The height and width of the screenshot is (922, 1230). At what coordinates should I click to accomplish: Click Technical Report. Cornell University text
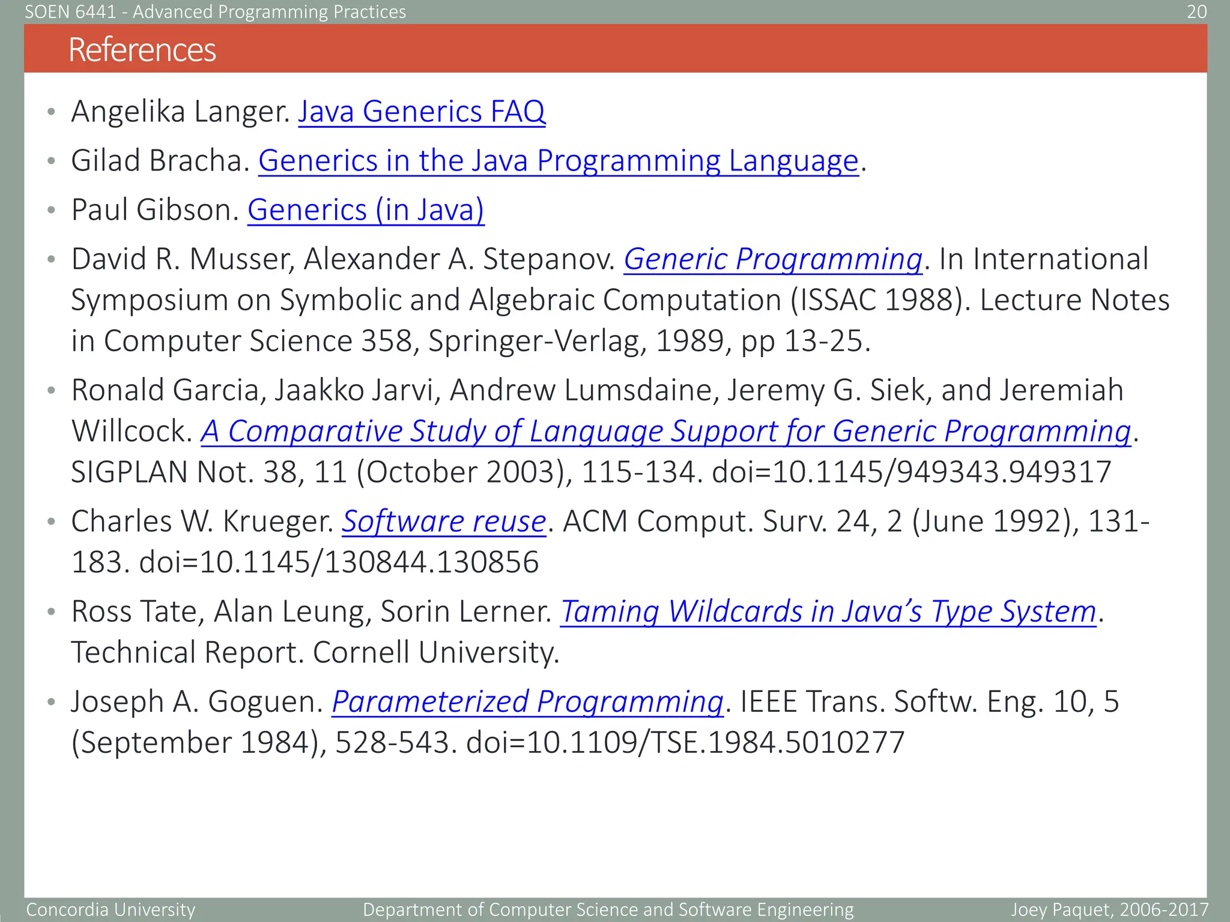pyautogui.click(x=315, y=652)
